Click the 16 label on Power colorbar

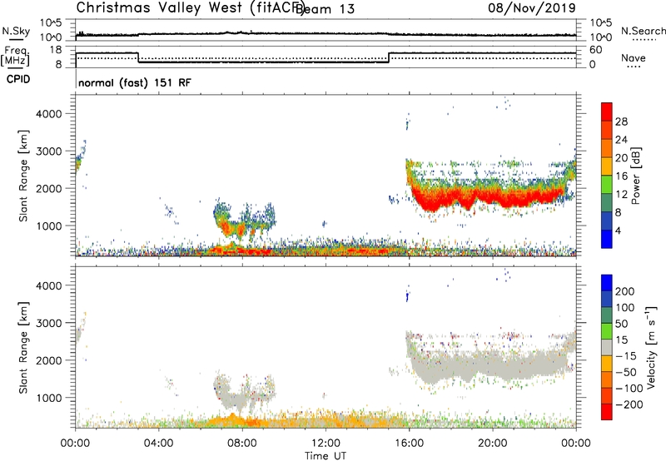tap(621, 176)
